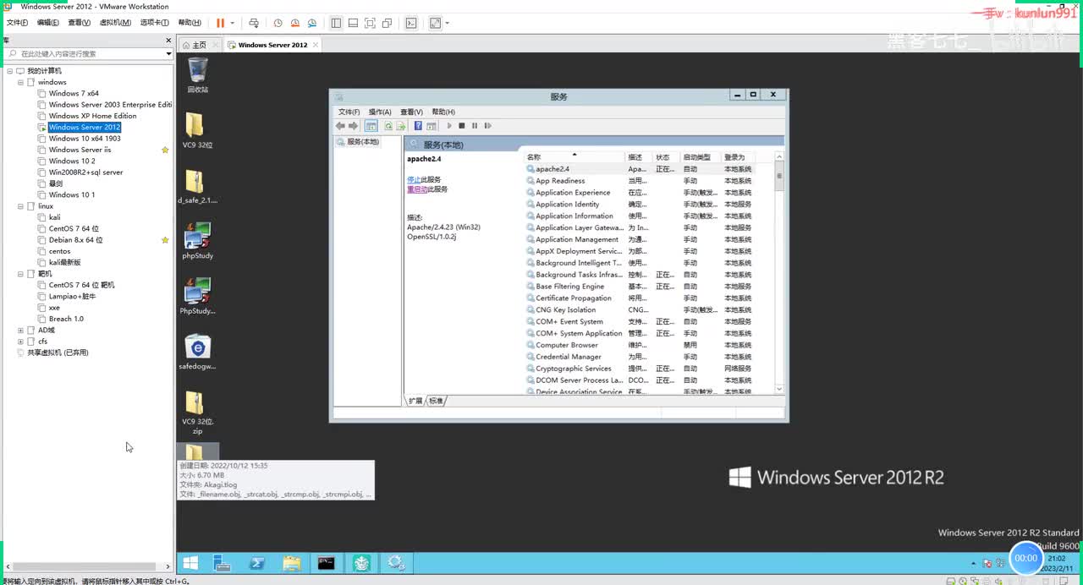Viewport: 1083px width, 585px height.
Task: Click the PhpStudy... shortcut desktop icon
Action: (197, 297)
